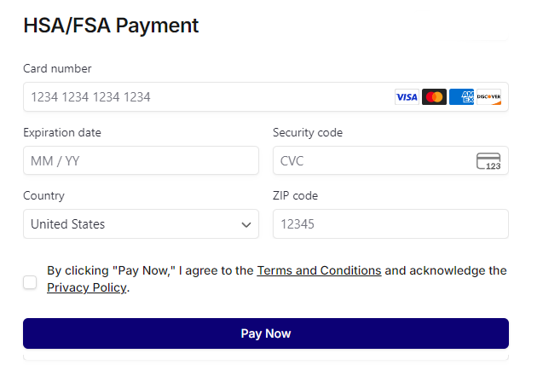
Task: Click the Discover card logo
Action: pyautogui.click(x=488, y=97)
